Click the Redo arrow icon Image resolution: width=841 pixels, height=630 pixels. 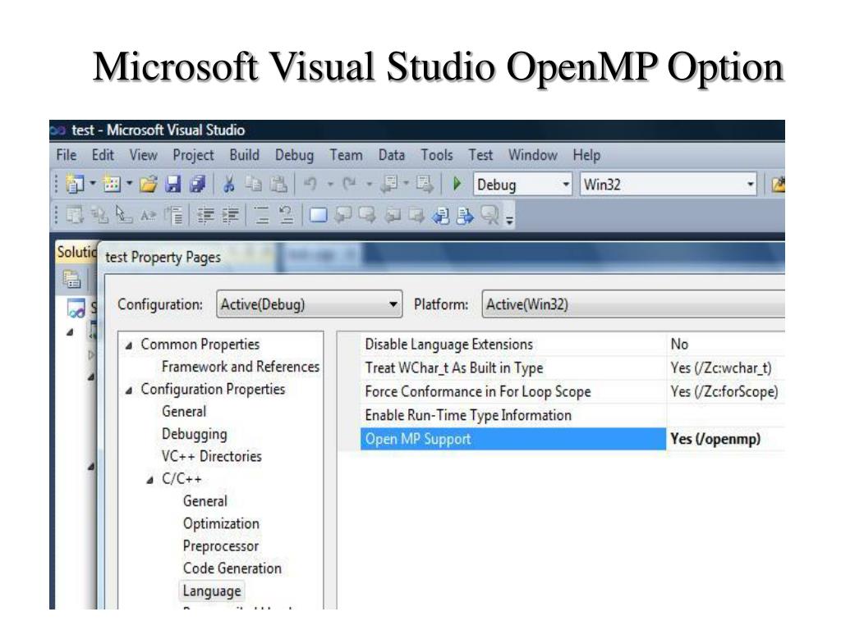point(349,185)
